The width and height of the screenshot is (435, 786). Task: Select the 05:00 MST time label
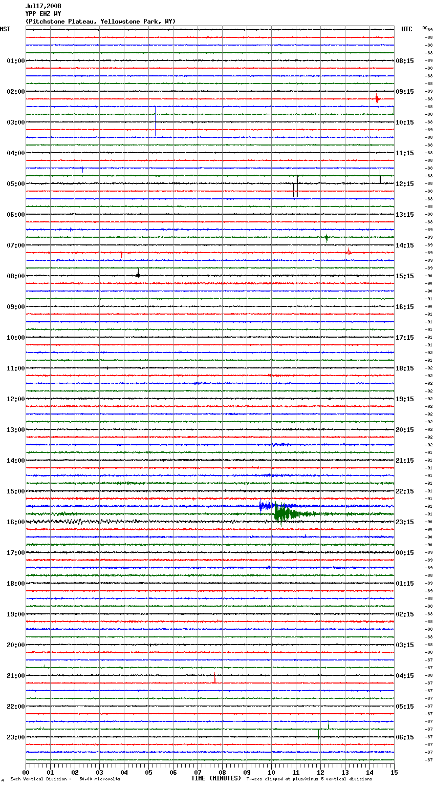16,184
